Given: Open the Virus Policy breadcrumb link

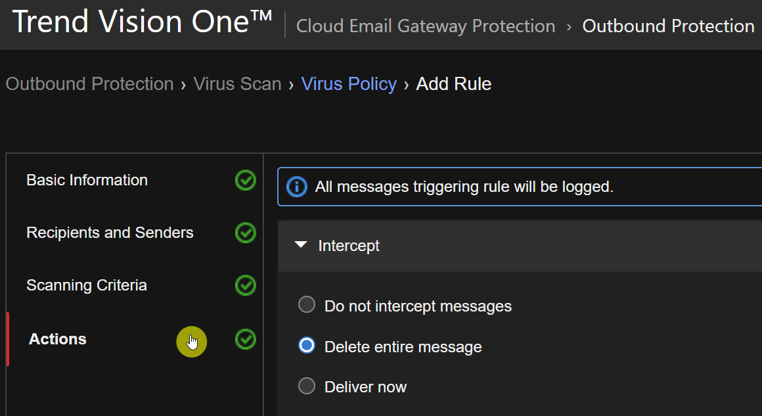Looking at the screenshot, I should (x=349, y=84).
